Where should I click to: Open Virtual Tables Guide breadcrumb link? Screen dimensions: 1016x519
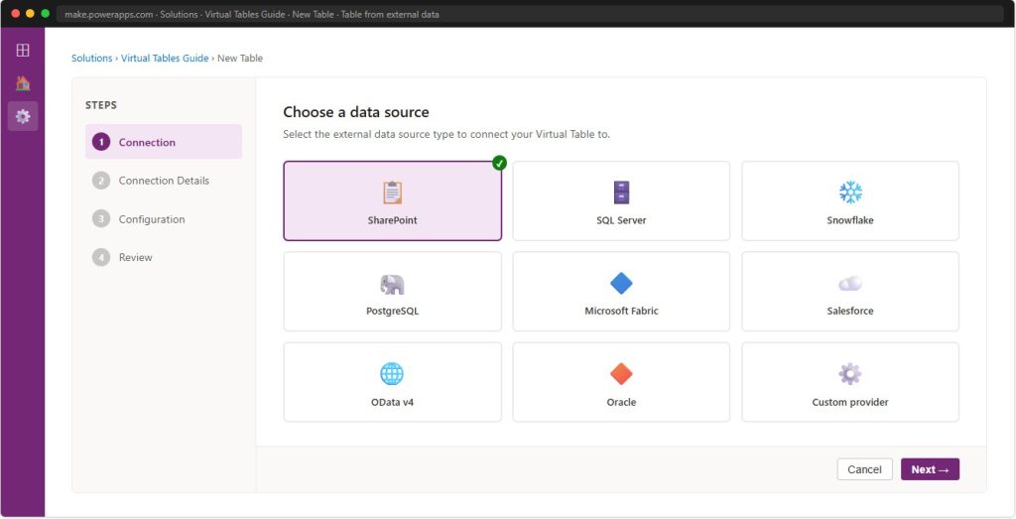pos(165,59)
